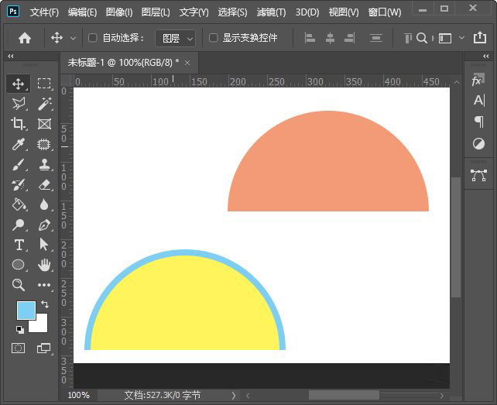The height and width of the screenshot is (405, 497).
Task: Select the Rectangular Marquee tool
Action: [x=44, y=84]
